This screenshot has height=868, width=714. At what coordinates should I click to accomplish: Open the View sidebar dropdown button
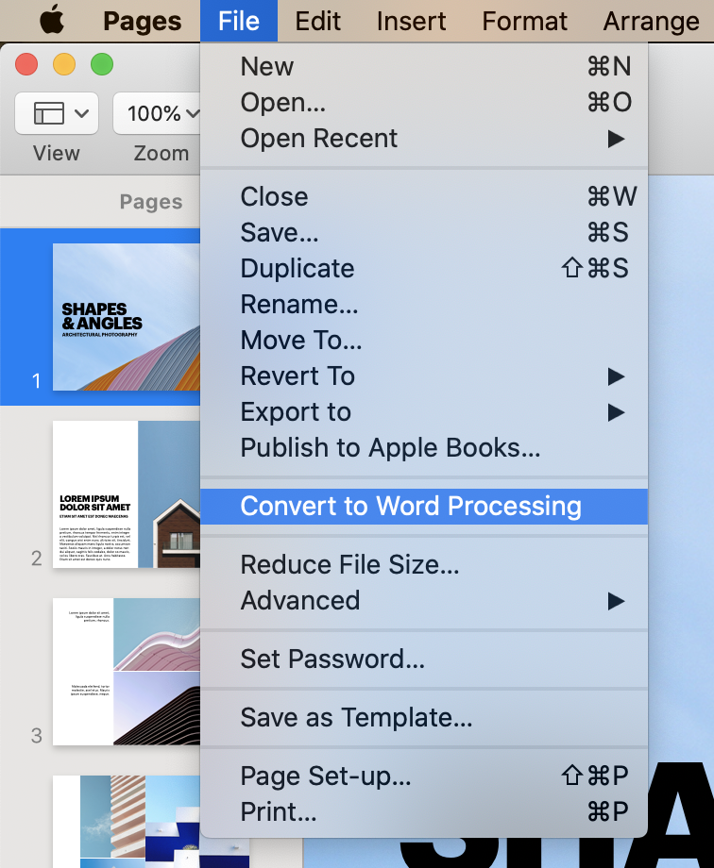[57, 113]
